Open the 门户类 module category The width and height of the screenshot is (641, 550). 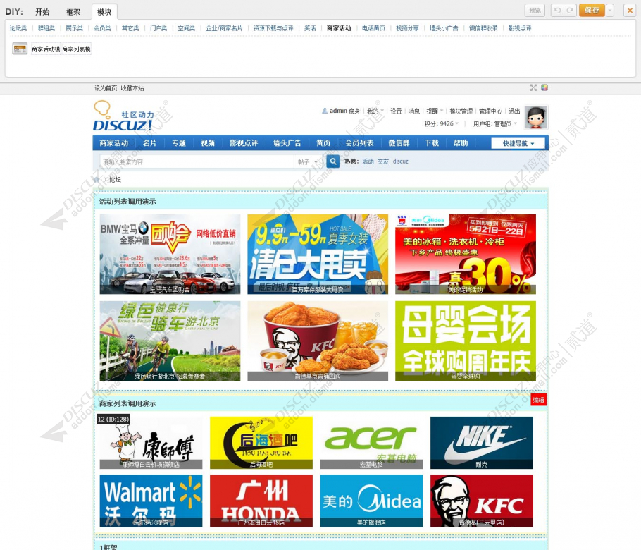(x=158, y=28)
